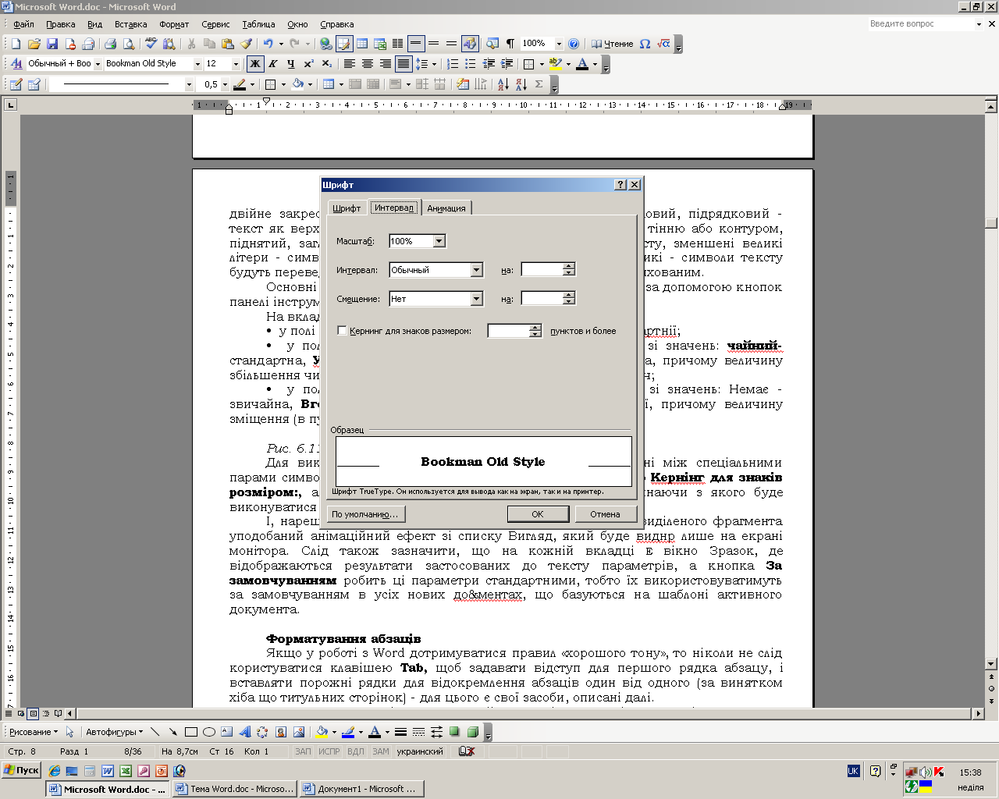Select the Rectangle drawing tool
The height and width of the screenshot is (799, 999).
coord(191,732)
